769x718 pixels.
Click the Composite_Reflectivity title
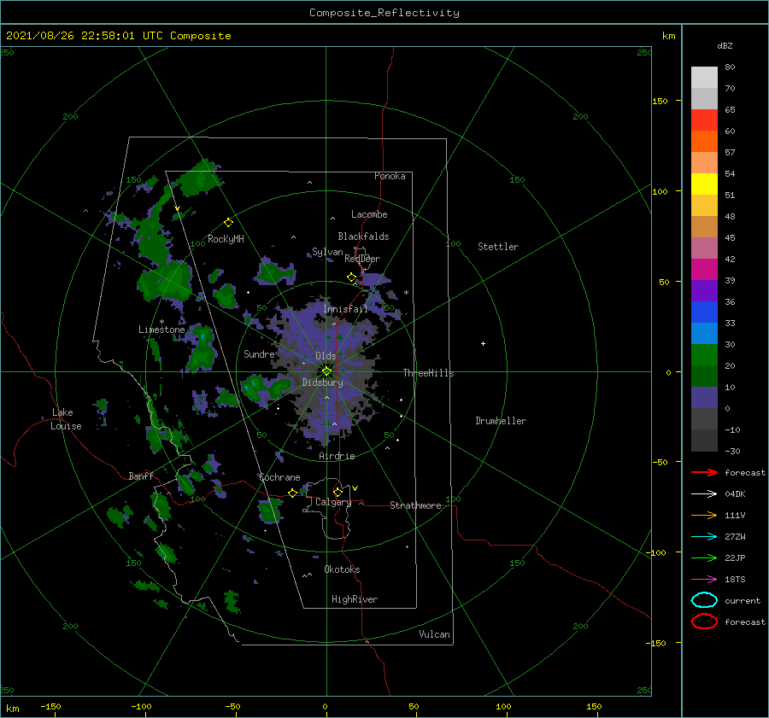(384, 13)
